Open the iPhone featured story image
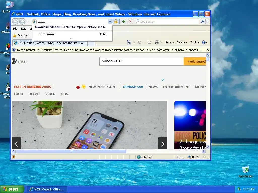258x193 pixels. [90, 125]
